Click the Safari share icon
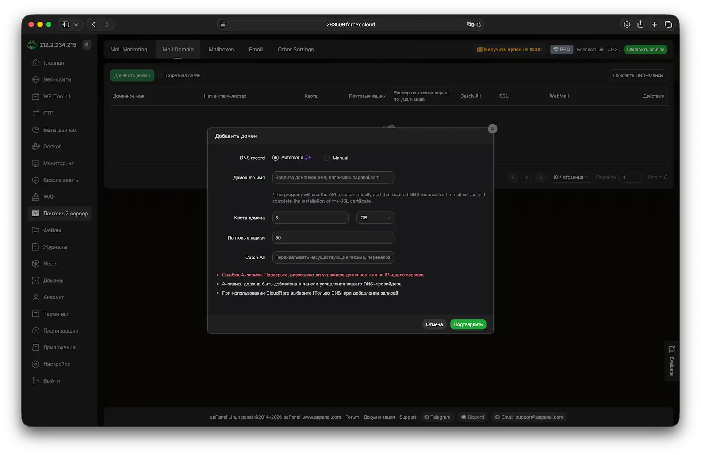 [640, 24]
